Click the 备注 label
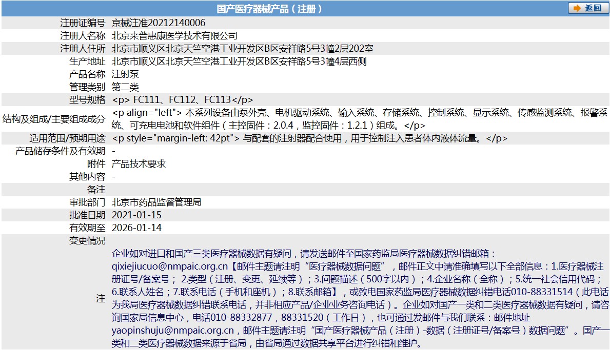Screen dimensions: 610x350 click(96, 190)
